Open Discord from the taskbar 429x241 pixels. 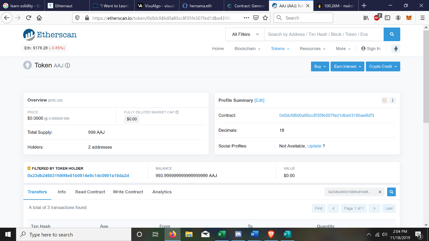pos(238,234)
